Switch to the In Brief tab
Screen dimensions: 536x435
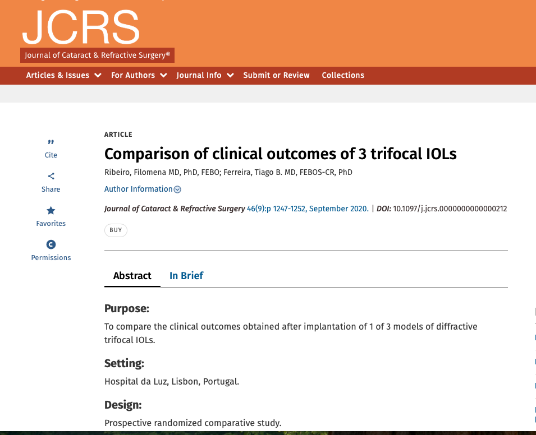pos(186,276)
